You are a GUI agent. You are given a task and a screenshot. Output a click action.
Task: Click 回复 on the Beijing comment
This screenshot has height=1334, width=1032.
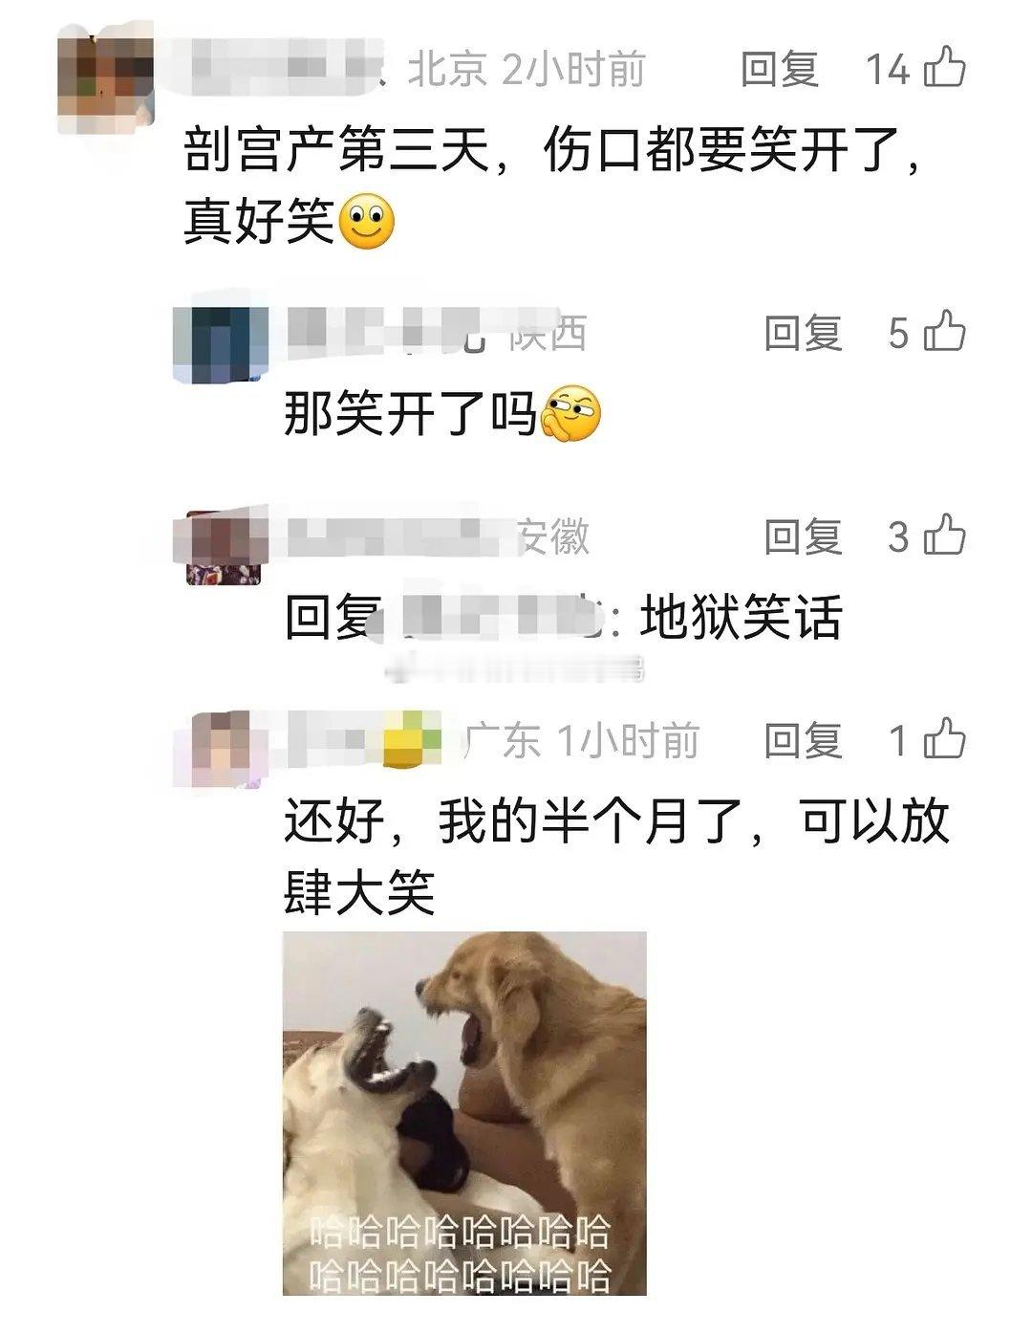point(780,69)
